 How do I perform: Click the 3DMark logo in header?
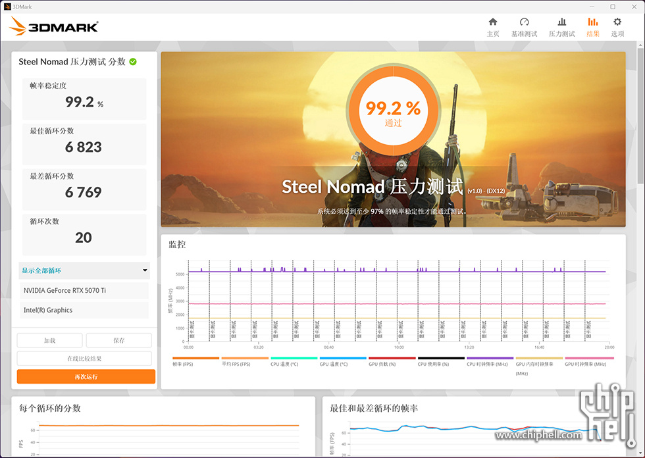coord(55,26)
